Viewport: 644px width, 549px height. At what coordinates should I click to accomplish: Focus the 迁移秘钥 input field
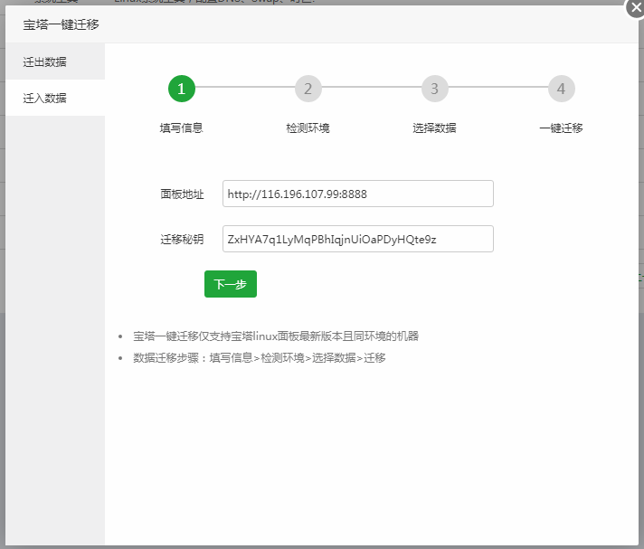pyautogui.click(x=357, y=239)
